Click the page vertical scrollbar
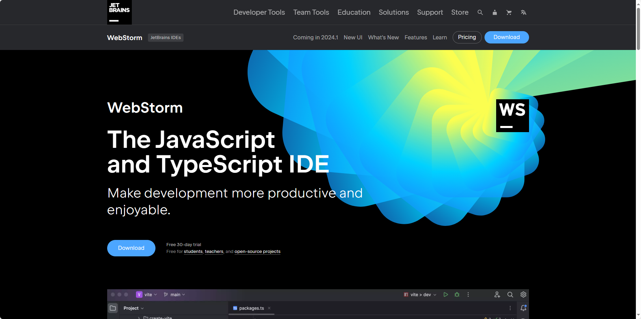The image size is (641, 319). 638,29
